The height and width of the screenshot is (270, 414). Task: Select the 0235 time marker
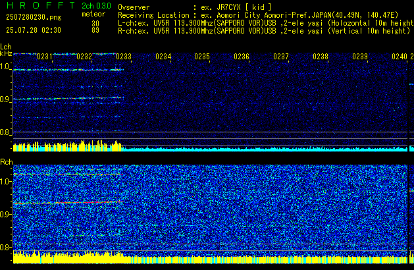point(202,57)
